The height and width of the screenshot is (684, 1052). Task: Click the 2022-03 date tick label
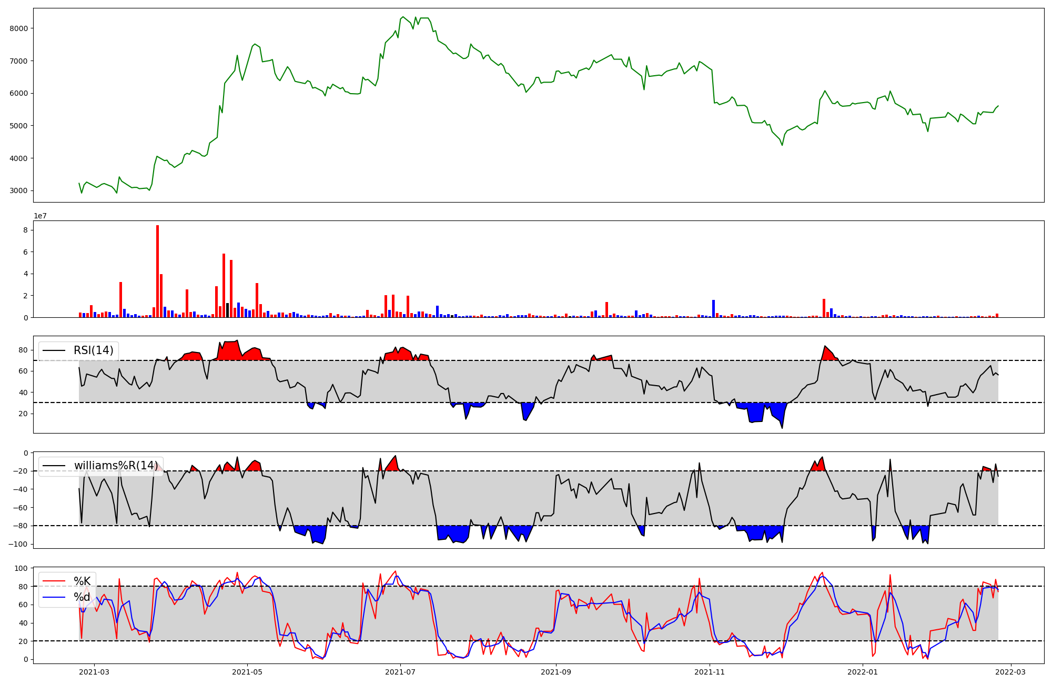point(1011,671)
